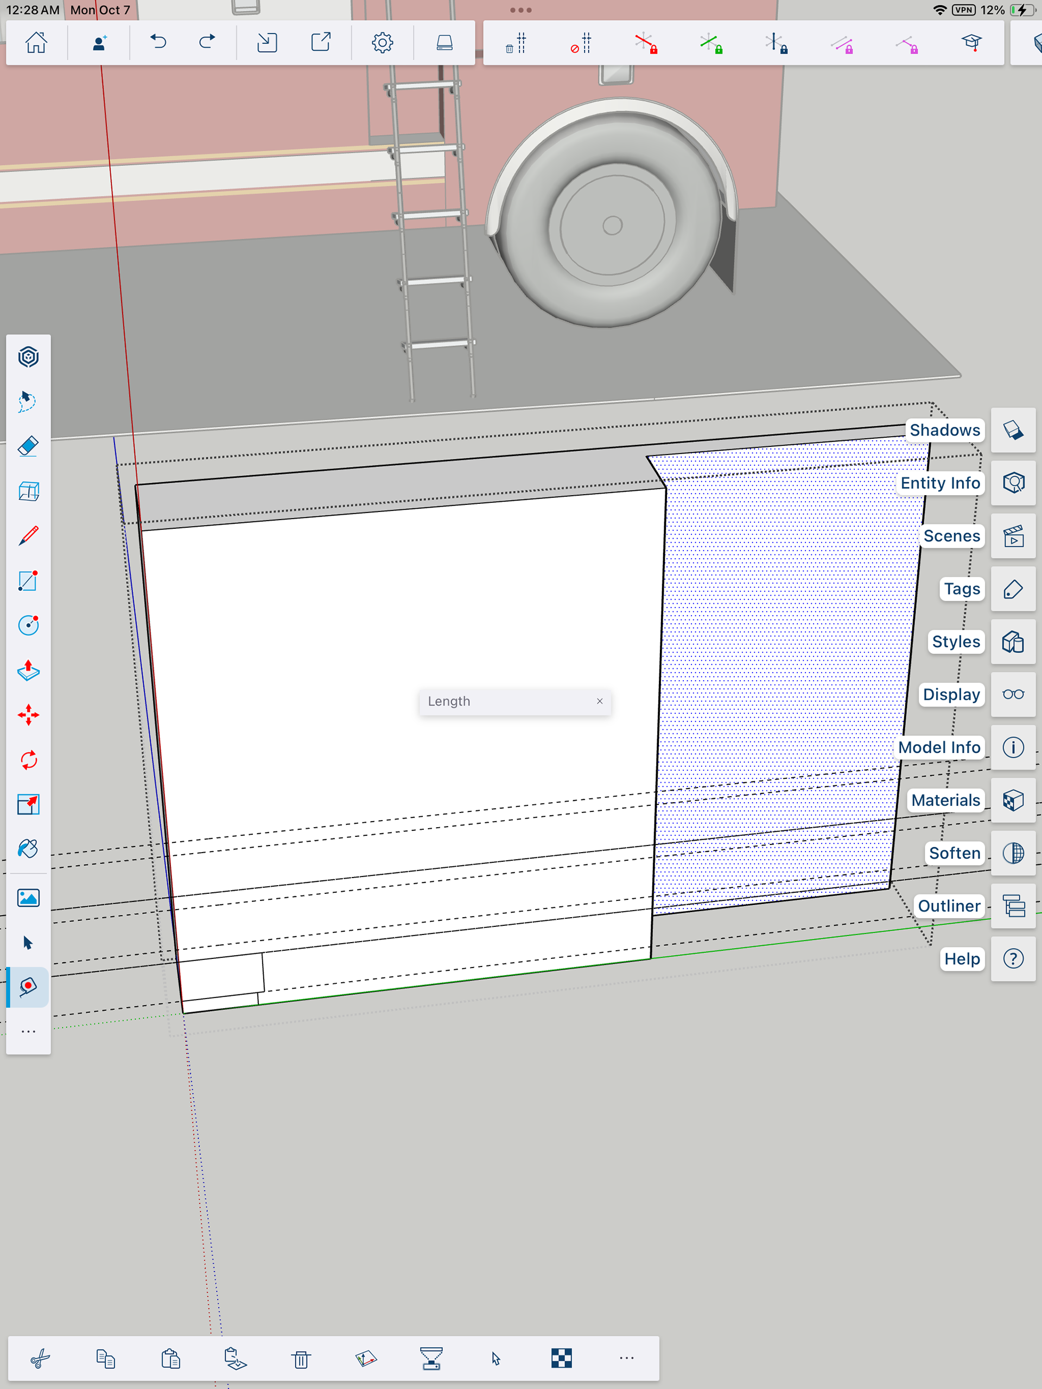Pick the Paint Bucket tool
The width and height of the screenshot is (1042, 1389).
pos(28,849)
